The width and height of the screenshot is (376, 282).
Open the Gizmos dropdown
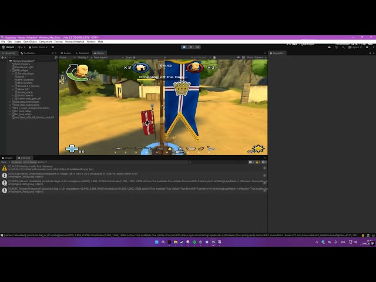260,58
